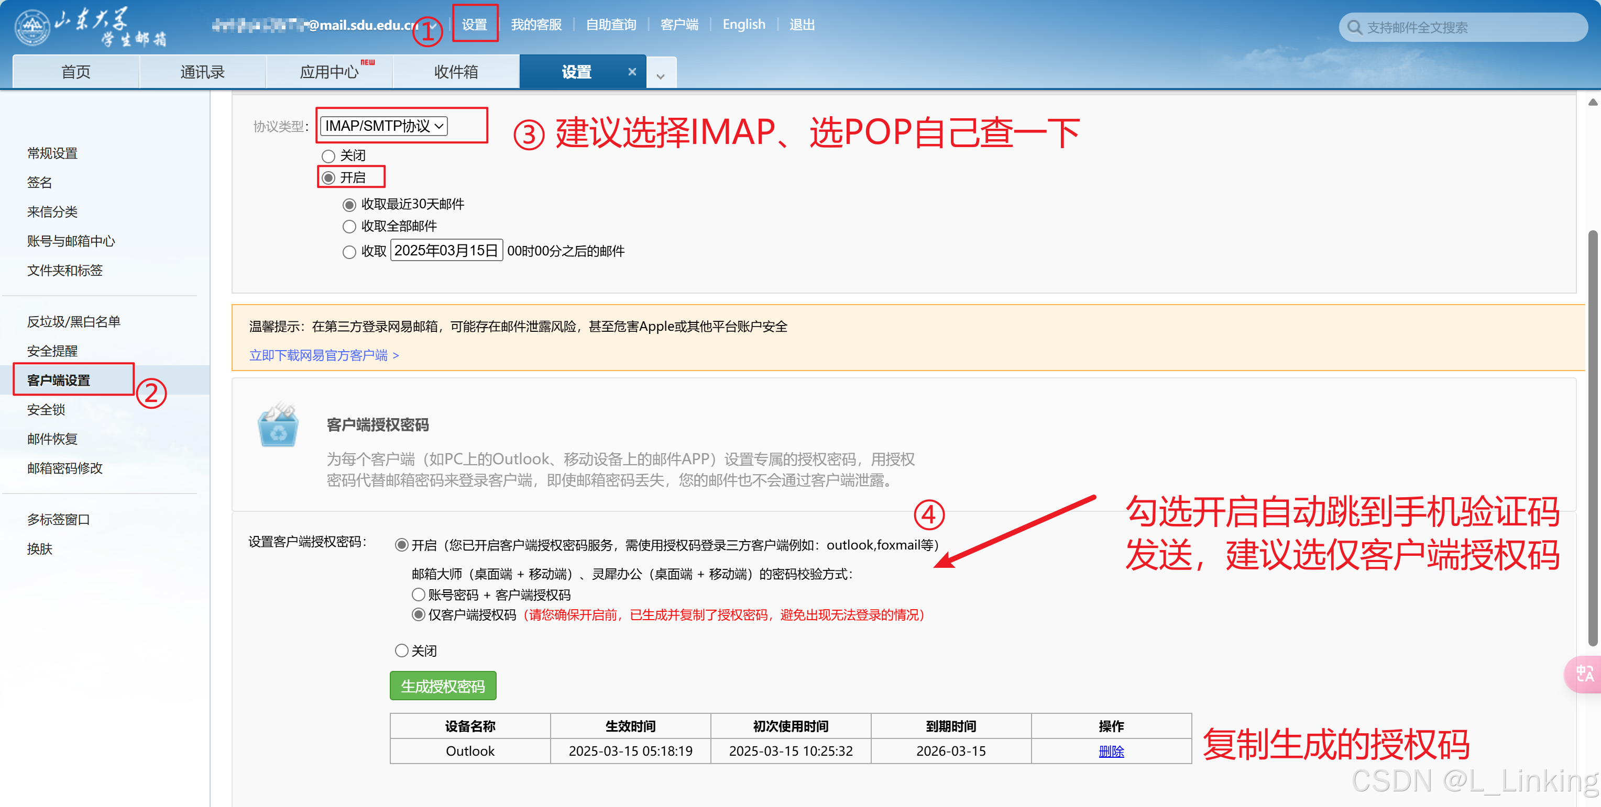Click the pink translate floating icon
Screen dimensions: 1601x807
1584,674
